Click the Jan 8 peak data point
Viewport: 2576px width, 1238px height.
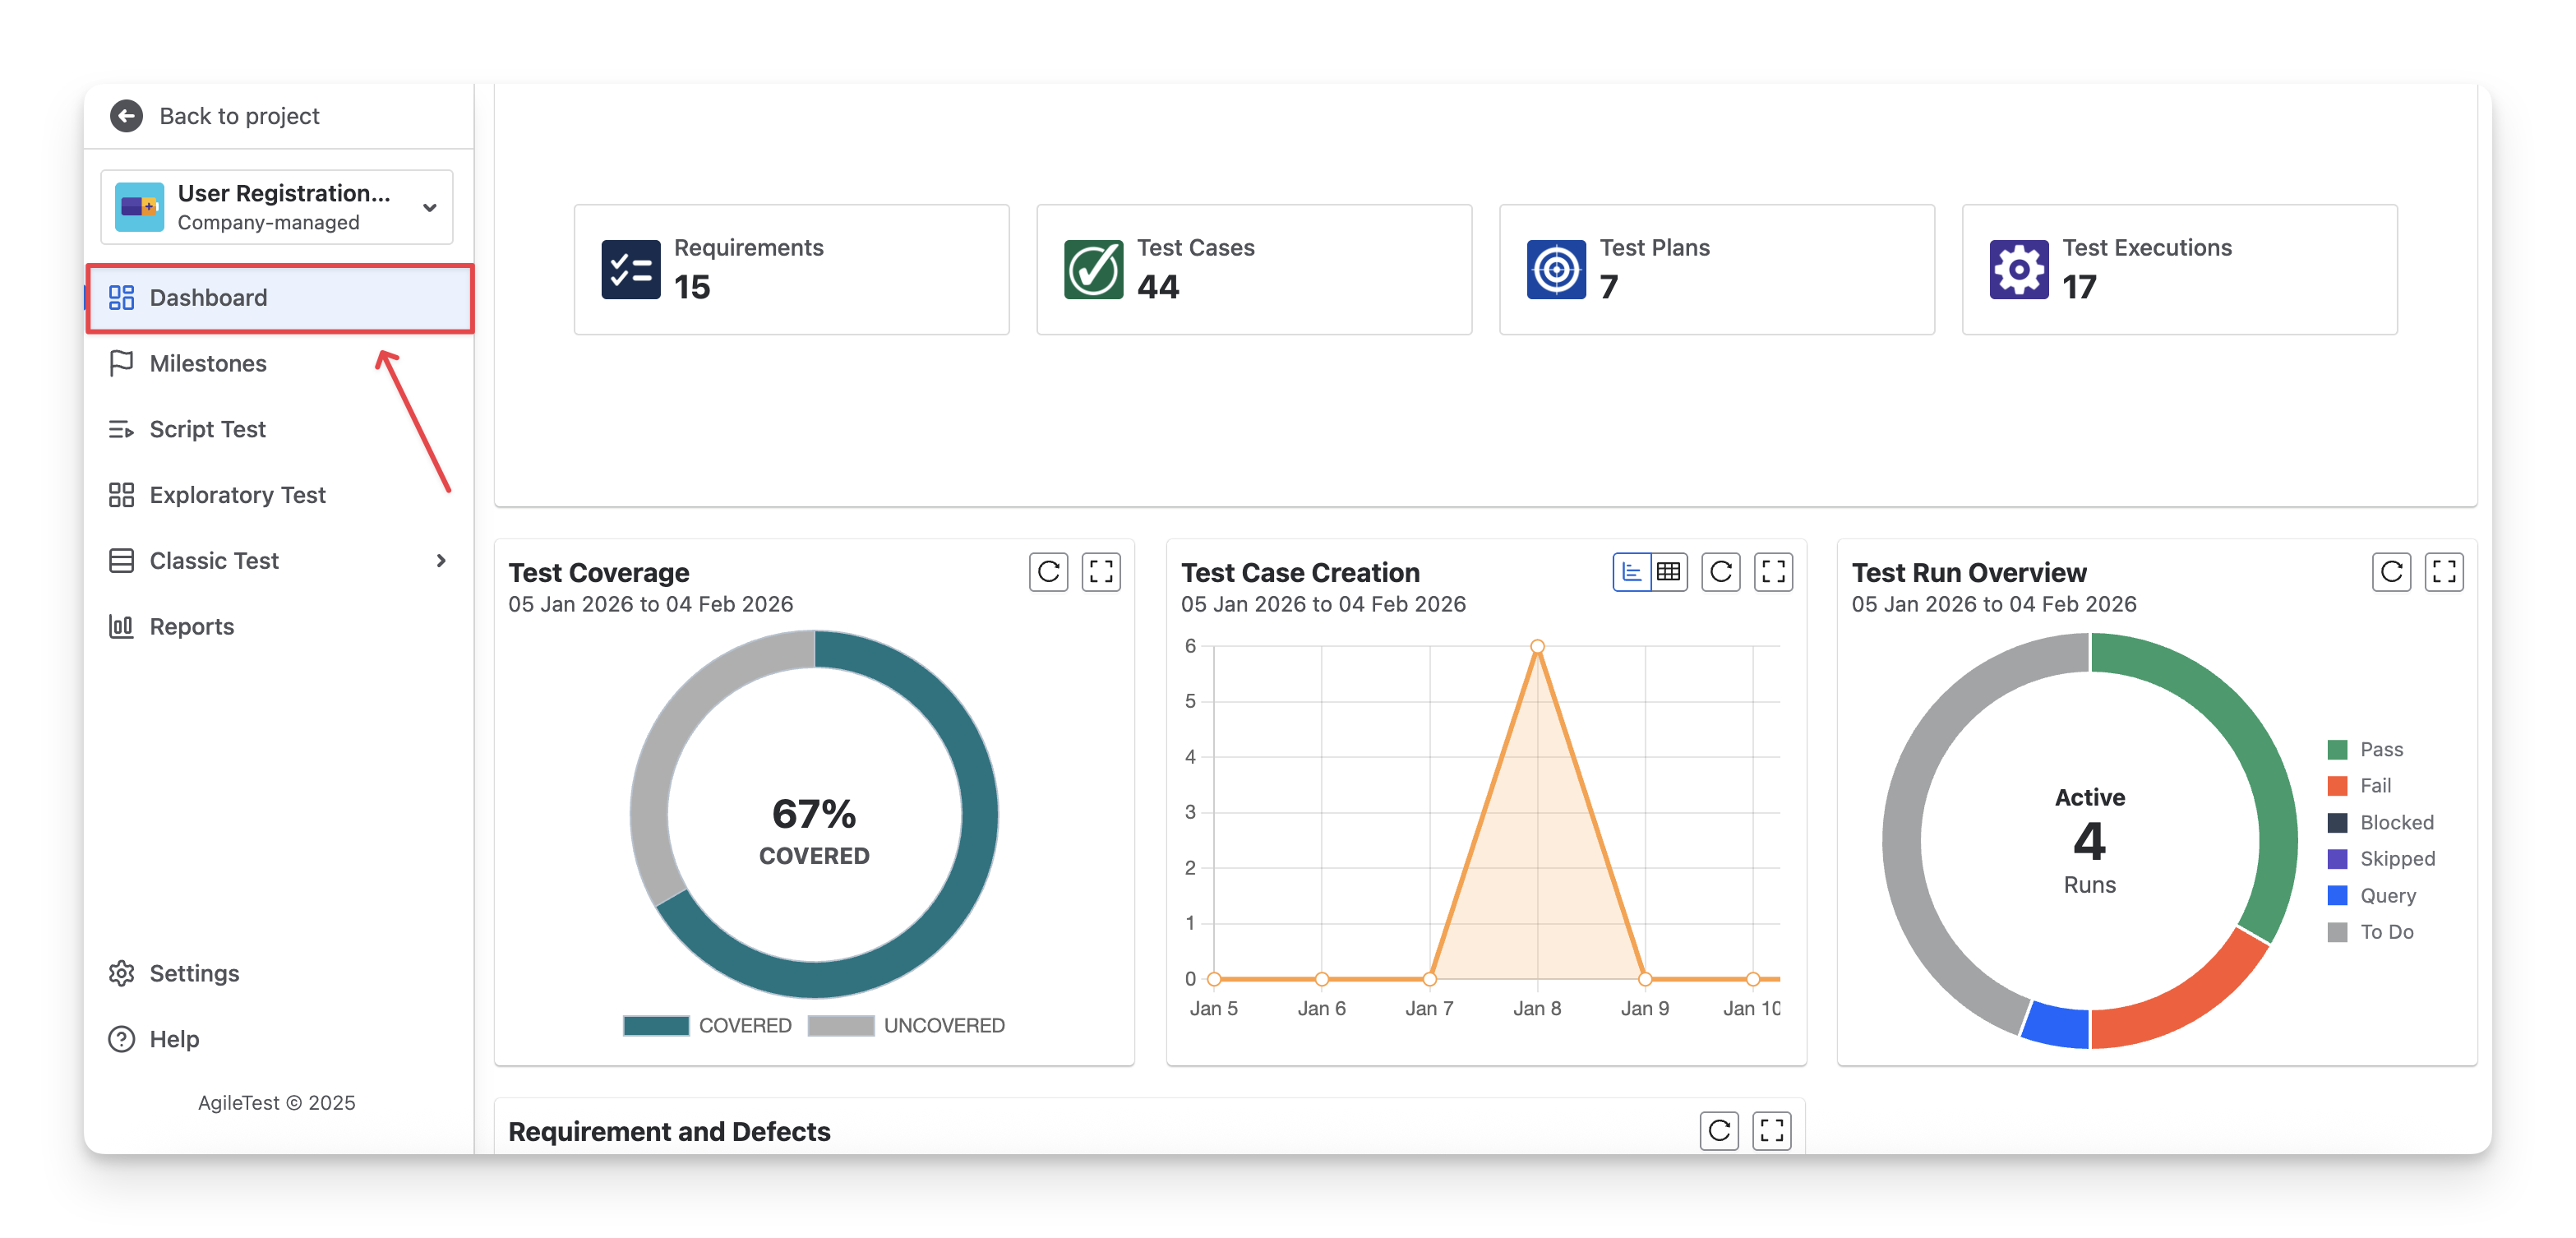tap(1537, 647)
